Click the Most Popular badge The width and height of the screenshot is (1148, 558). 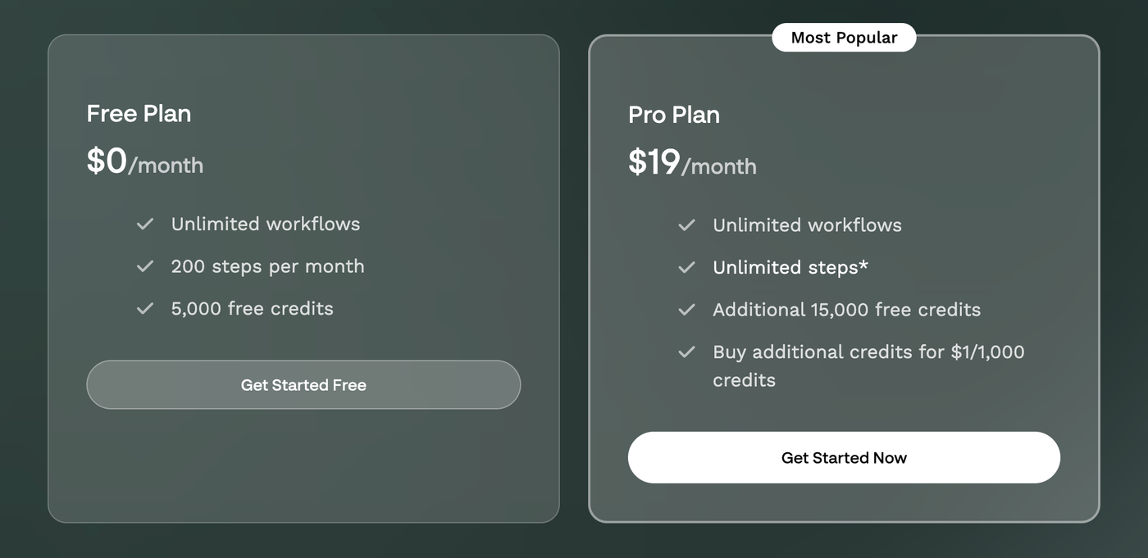pyautogui.click(x=844, y=38)
